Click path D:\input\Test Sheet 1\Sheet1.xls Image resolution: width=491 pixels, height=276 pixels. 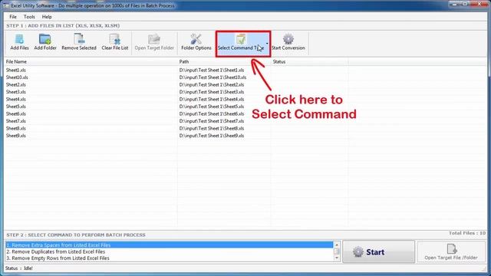click(212, 70)
